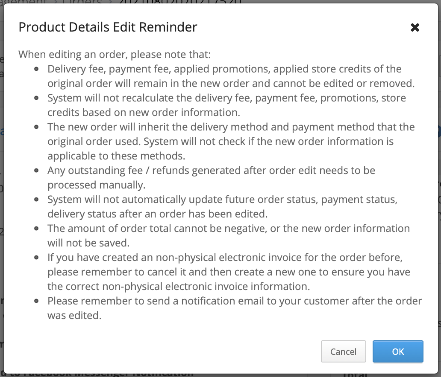Click Cancel to dismiss the reminder dialog
441x377 pixels.
[343, 351]
